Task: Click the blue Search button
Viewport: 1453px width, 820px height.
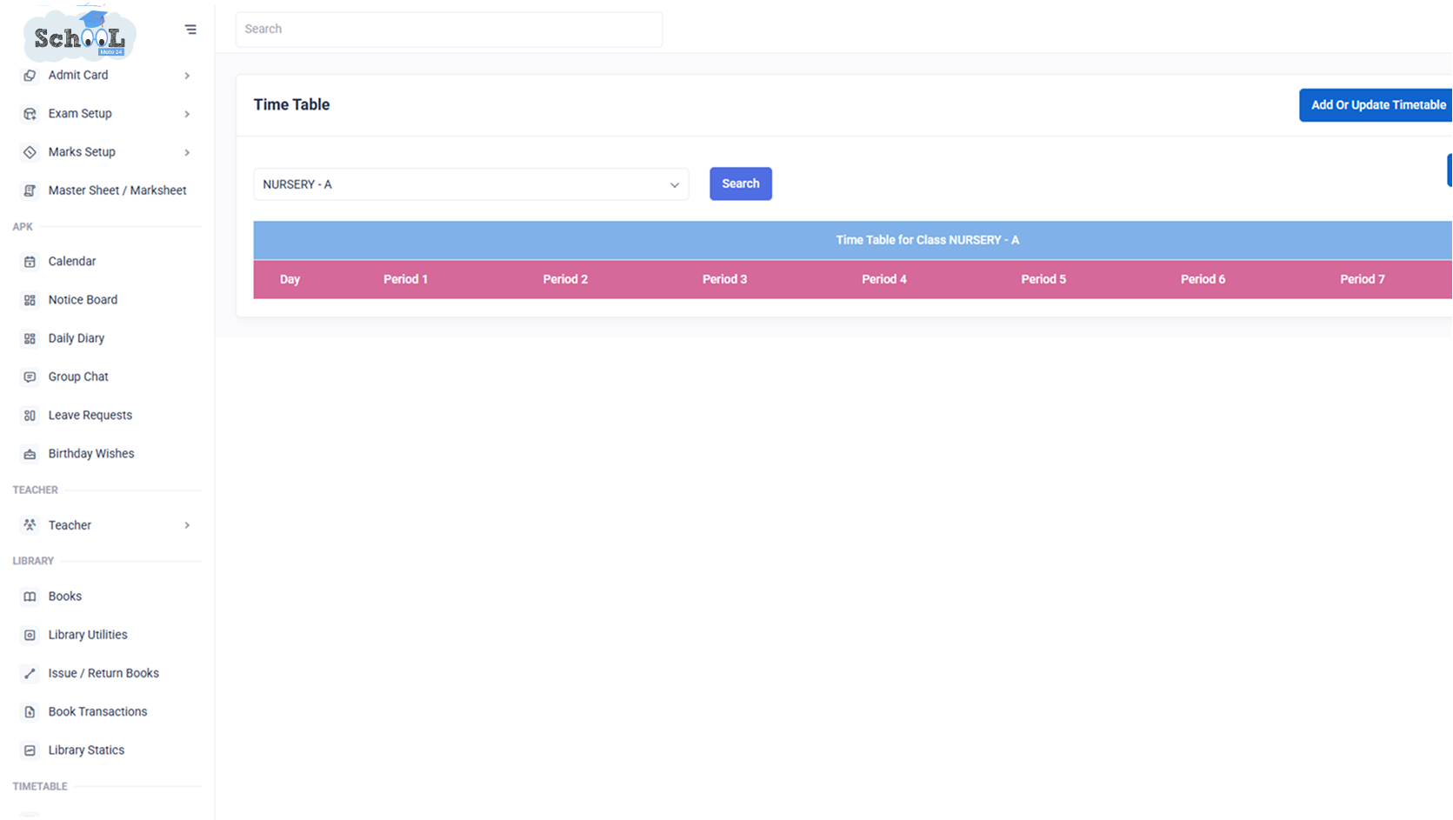Action: click(741, 183)
